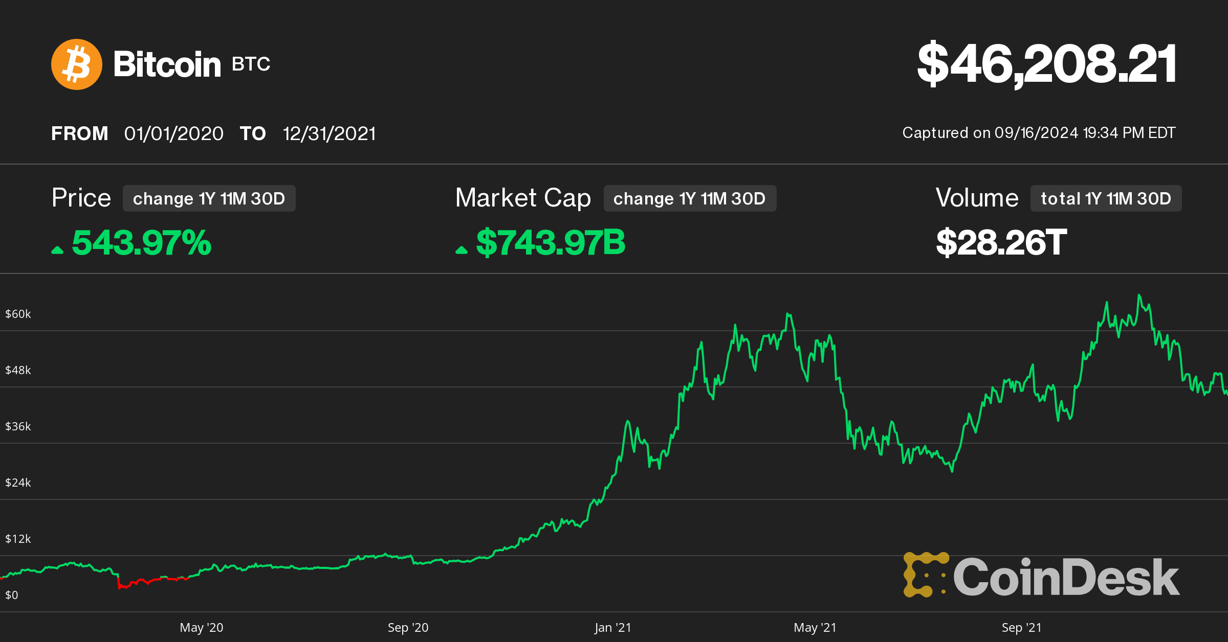The image size is (1228, 642).
Task: Click the May '21 x-axis label
Action: [x=815, y=628]
